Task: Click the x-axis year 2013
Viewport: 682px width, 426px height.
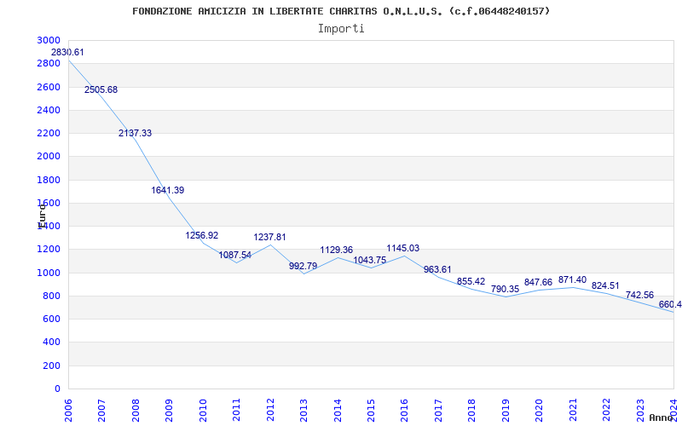Action: coord(303,411)
